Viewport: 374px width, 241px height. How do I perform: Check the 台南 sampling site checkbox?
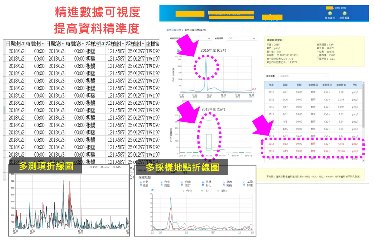[x=182, y=182]
